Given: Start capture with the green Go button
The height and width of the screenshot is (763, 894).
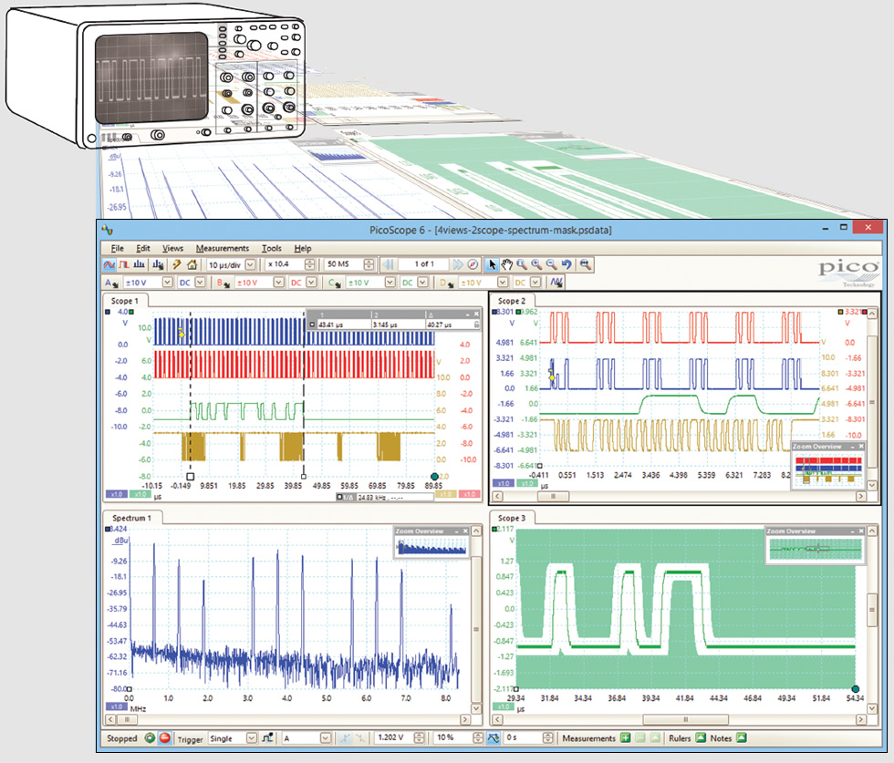Looking at the screenshot, I should point(150,737).
